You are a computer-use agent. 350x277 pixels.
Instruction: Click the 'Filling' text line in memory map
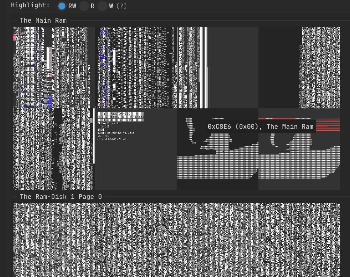click(113, 139)
